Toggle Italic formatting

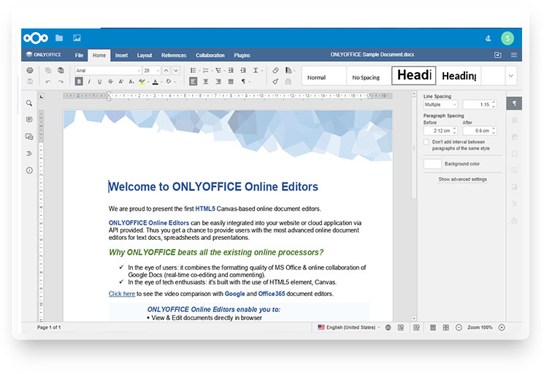[90, 82]
